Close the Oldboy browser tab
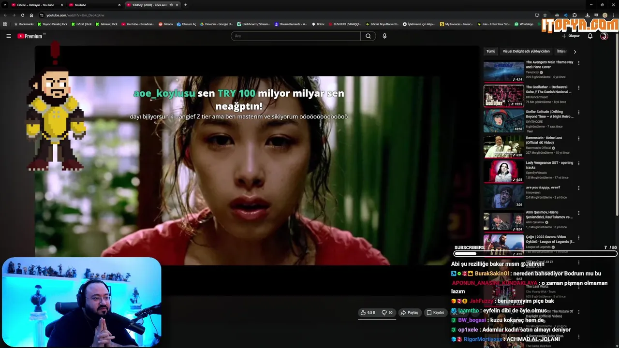 [177, 5]
